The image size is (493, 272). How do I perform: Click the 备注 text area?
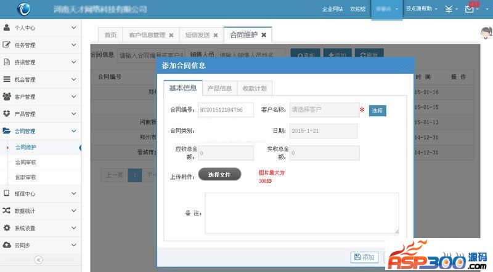click(302, 213)
